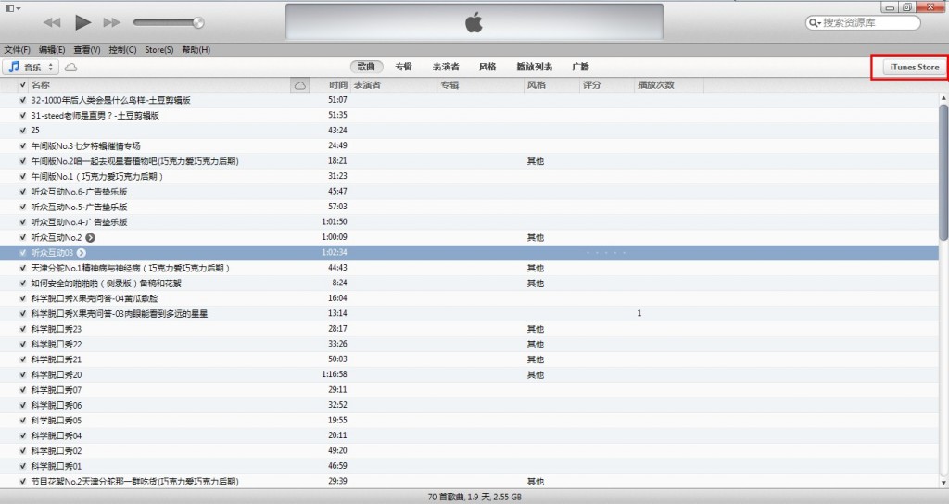
Task: Skip to the next track
Action: pyautogui.click(x=112, y=22)
